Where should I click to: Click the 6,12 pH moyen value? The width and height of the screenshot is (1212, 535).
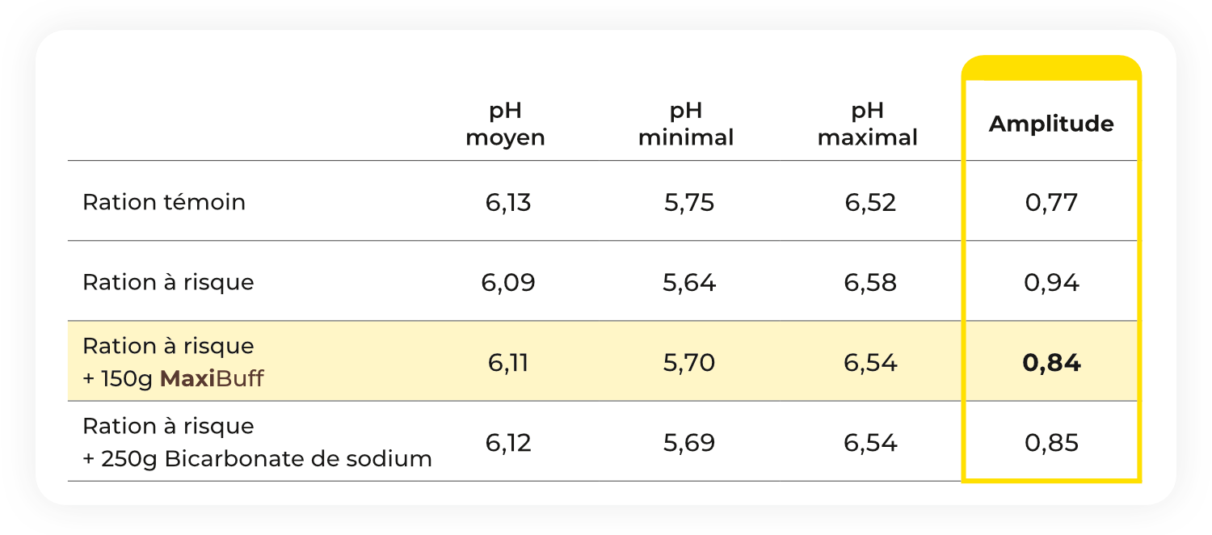[x=508, y=443]
